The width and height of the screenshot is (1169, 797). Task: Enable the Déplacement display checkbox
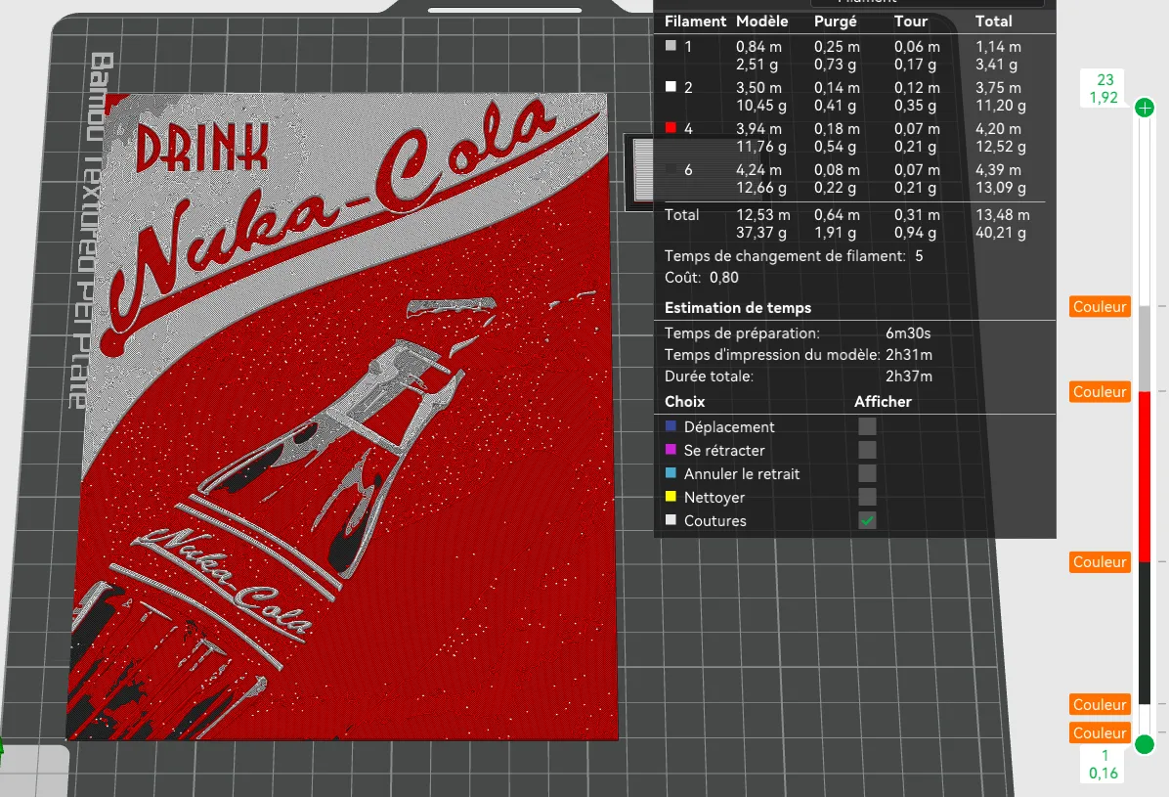(x=867, y=426)
